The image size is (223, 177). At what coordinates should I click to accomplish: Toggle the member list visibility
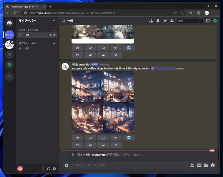(172, 21)
